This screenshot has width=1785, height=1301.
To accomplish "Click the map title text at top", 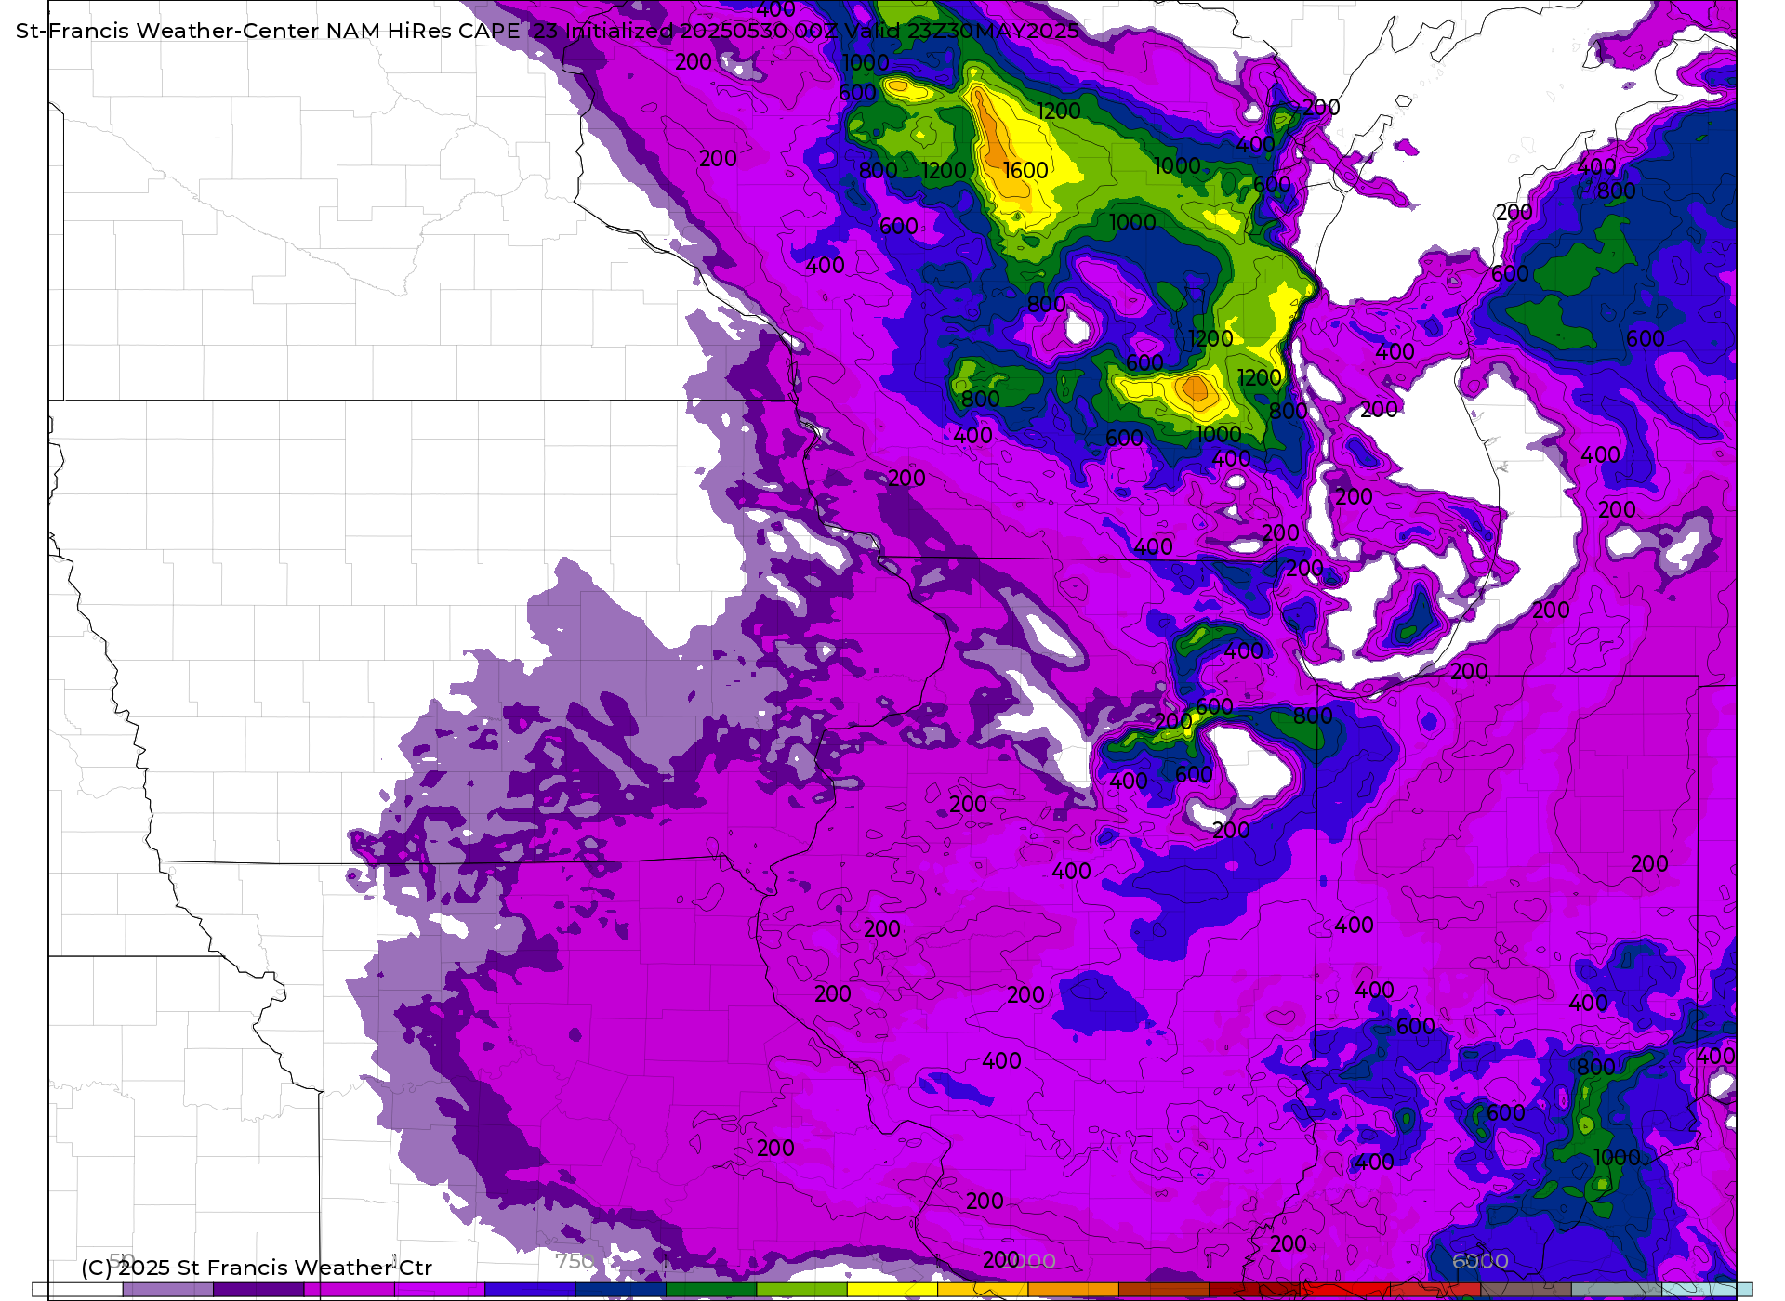I will click(x=548, y=31).
